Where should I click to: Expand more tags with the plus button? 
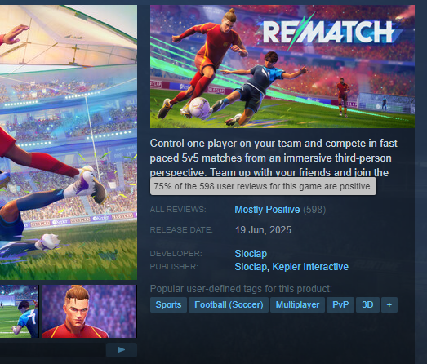coord(389,304)
